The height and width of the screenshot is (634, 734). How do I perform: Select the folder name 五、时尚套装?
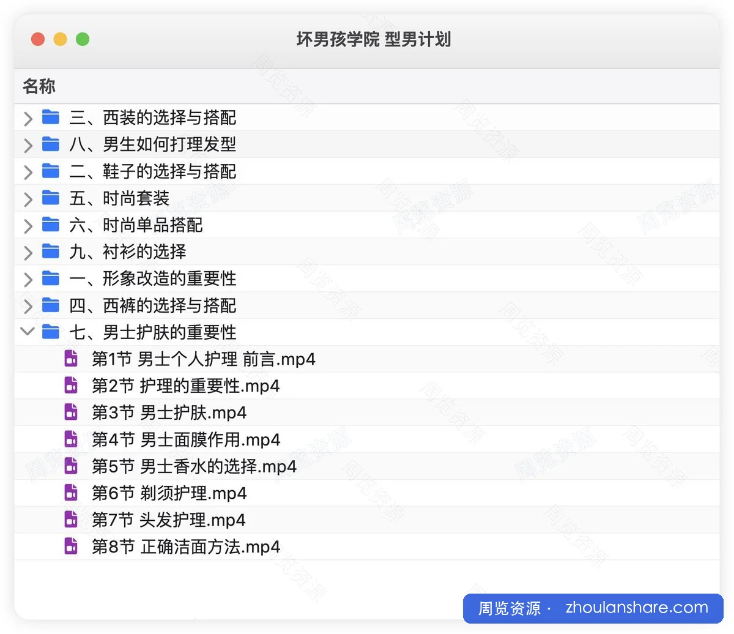click(x=119, y=198)
